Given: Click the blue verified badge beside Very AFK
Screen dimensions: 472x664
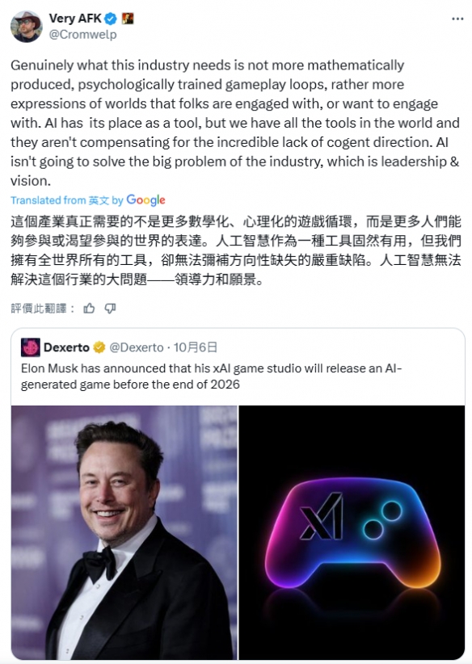Looking at the screenshot, I should (111, 19).
